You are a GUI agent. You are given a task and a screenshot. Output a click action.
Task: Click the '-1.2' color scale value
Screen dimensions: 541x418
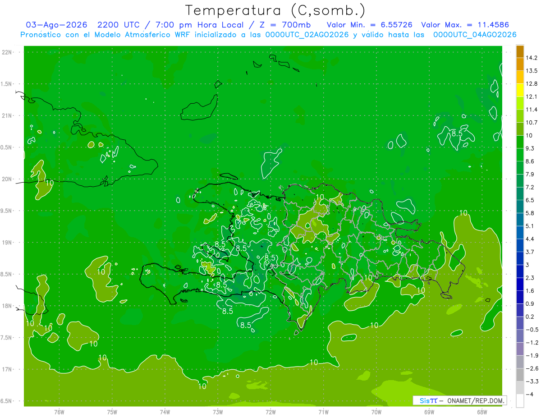pyautogui.click(x=532, y=343)
